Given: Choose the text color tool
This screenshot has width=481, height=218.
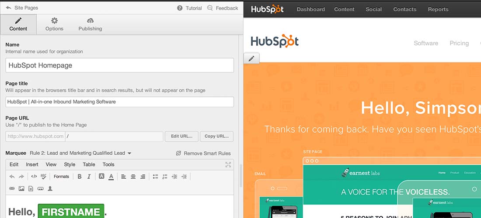Looking at the screenshot, I should point(111,177).
